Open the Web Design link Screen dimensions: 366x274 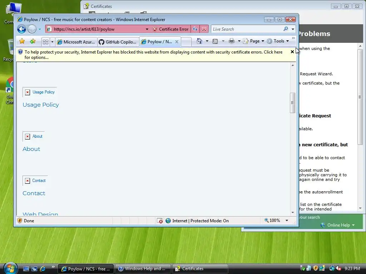(x=40, y=214)
